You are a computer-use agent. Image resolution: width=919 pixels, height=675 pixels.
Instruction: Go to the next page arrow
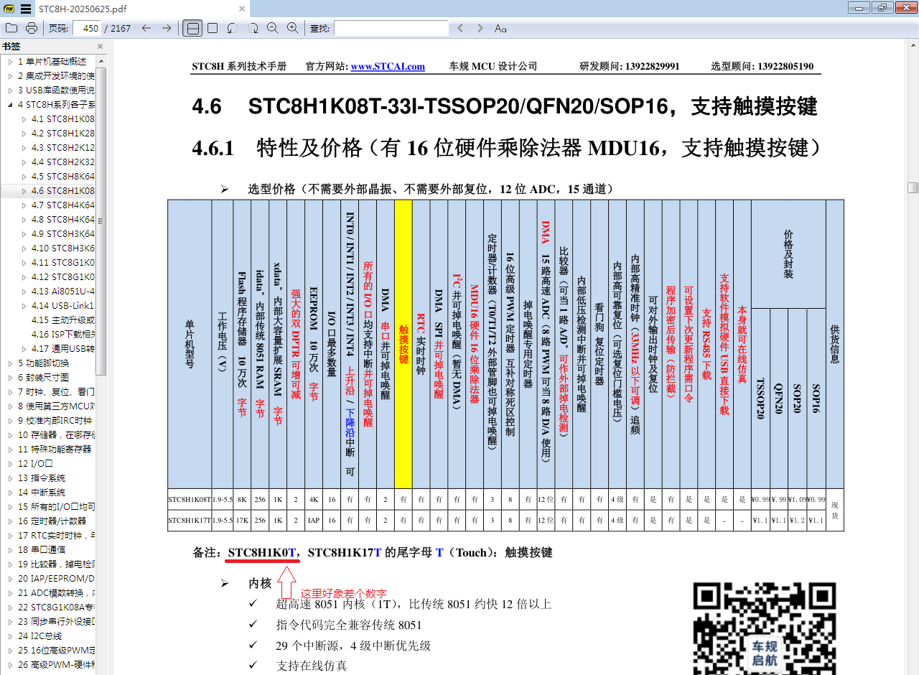[167, 28]
